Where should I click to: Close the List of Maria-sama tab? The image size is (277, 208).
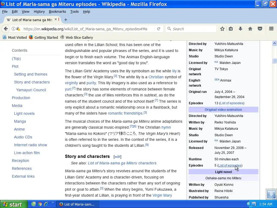pyautogui.click(x=56, y=19)
